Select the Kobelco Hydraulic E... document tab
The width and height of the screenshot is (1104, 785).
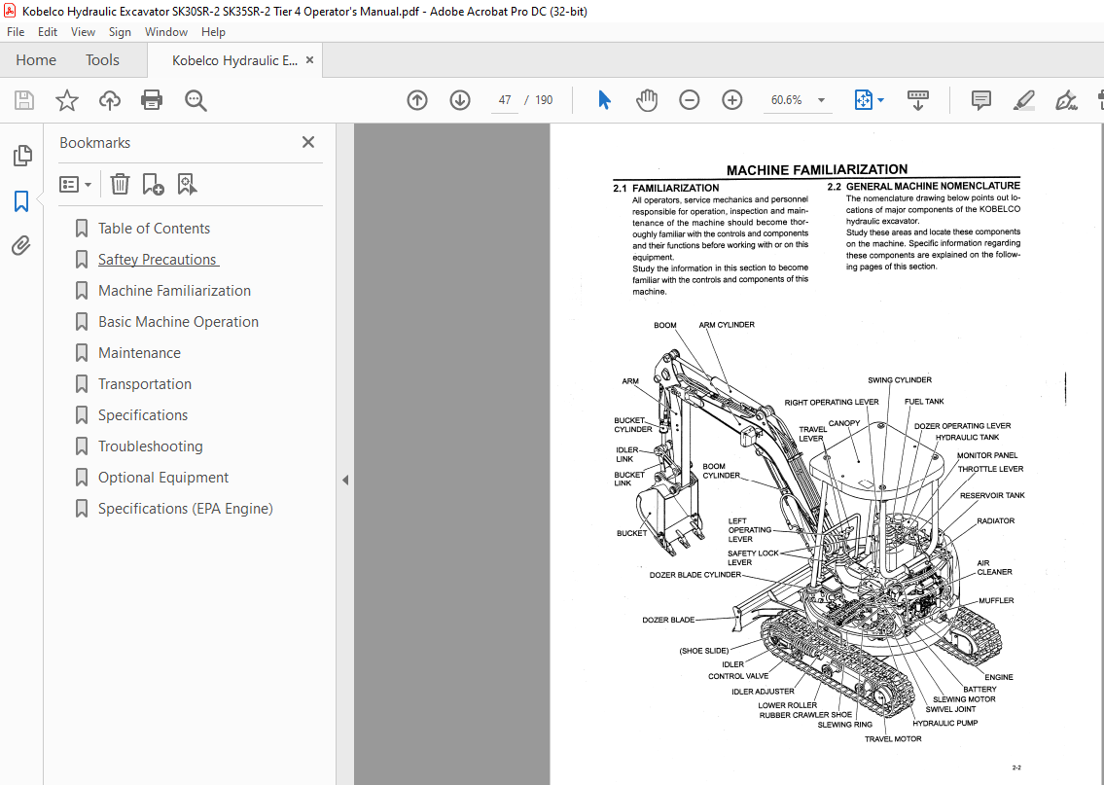tap(234, 60)
